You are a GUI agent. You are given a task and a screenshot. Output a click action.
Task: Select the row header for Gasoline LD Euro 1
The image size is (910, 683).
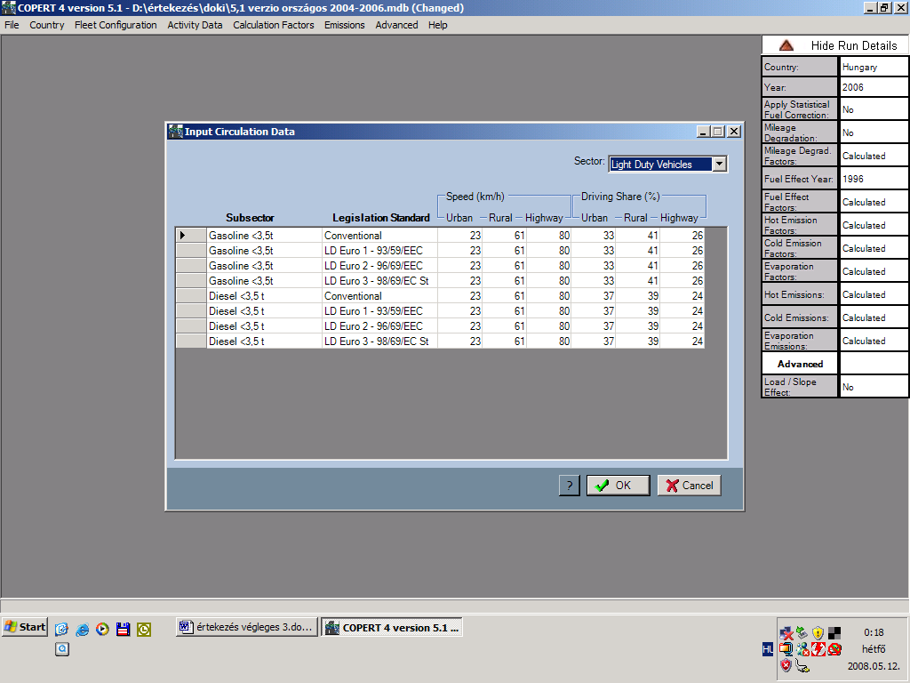(x=191, y=250)
